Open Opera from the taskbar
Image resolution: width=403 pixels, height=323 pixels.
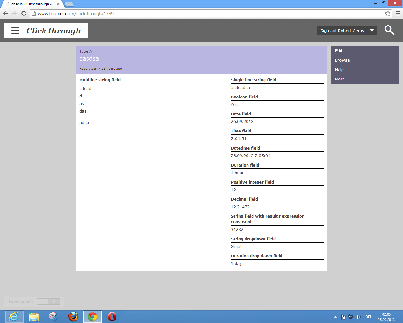pos(112,316)
